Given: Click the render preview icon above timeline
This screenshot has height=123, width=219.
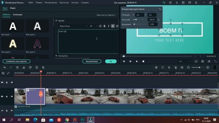Looking at the screenshot, I should click(x=156, y=68).
